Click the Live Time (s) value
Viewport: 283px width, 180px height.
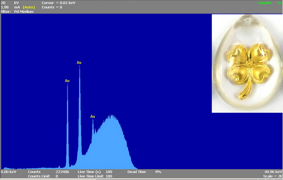(109, 172)
